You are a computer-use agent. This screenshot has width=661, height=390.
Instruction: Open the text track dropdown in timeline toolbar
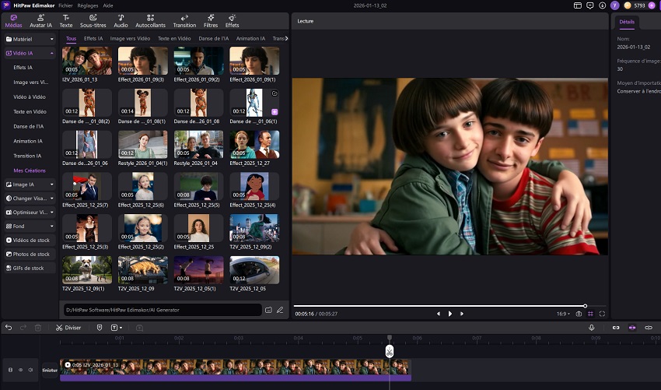click(x=117, y=328)
